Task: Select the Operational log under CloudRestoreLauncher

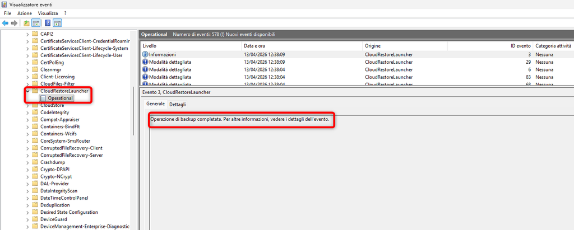Action: [x=61, y=98]
